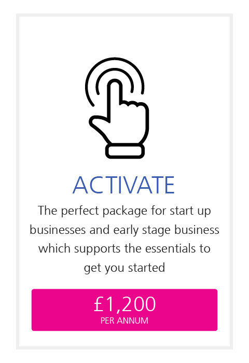The image size is (249, 363).
Task: Click the pink £1,200 per annum button
Action: pos(125,310)
